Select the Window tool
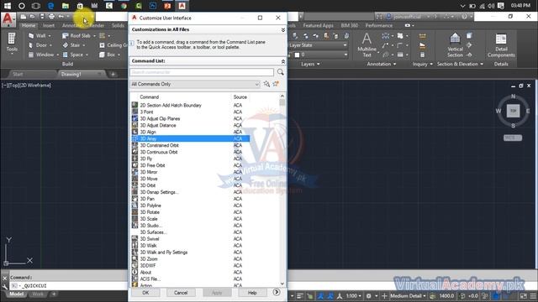This screenshot has height=302, width=538. (x=41, y=55)
